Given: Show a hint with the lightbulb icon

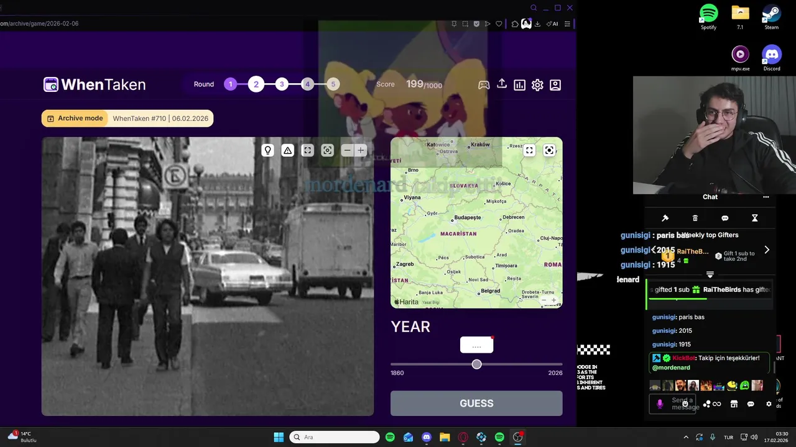Looking at the screenshot, I should coord(267,150).
